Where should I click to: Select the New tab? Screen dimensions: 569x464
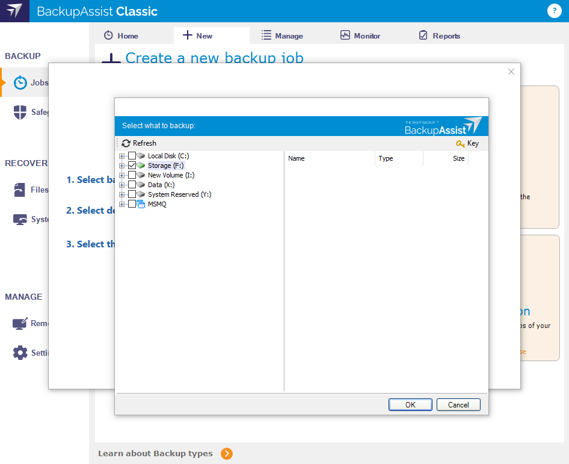coord(212,36)
